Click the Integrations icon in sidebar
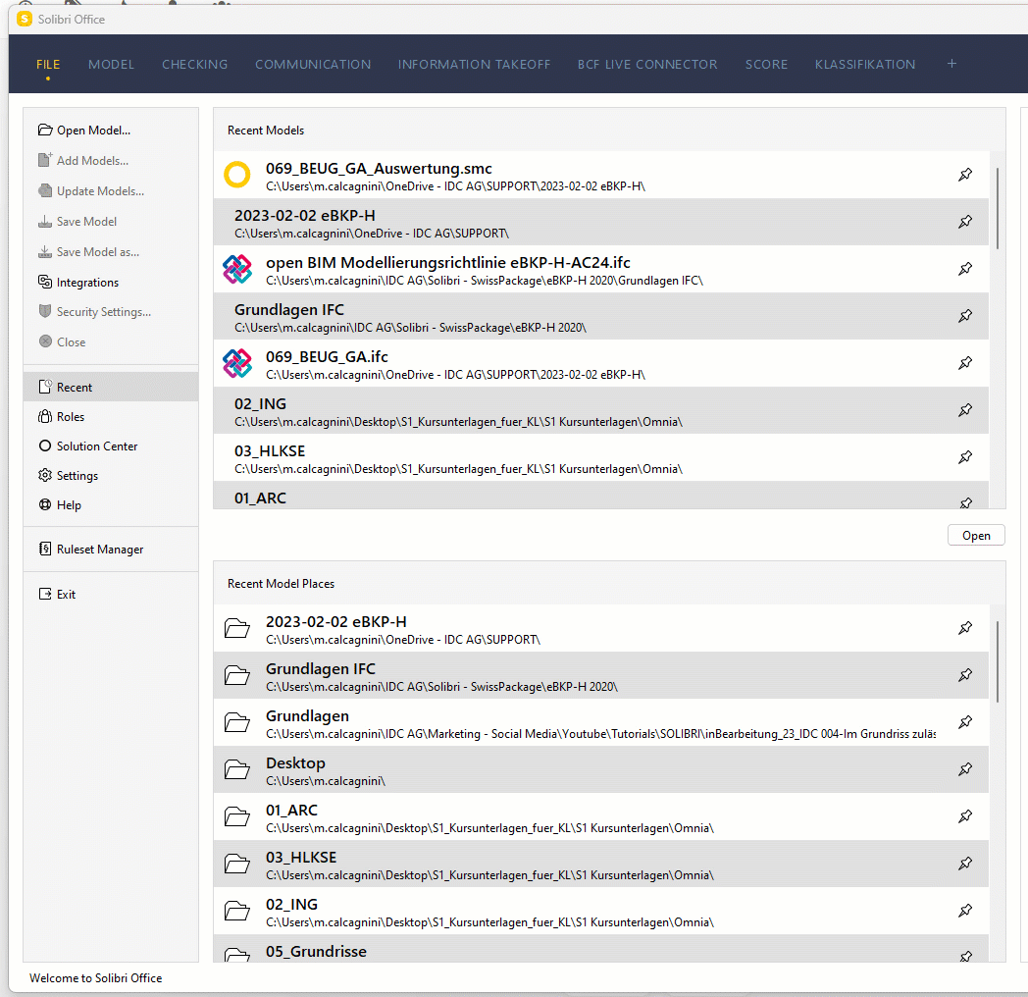 [x=45, y=282]
